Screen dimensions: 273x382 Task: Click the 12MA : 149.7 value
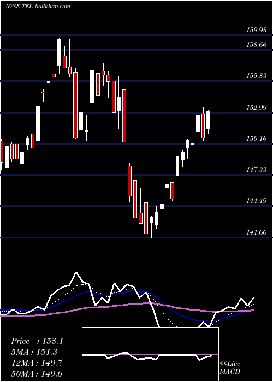37,362
